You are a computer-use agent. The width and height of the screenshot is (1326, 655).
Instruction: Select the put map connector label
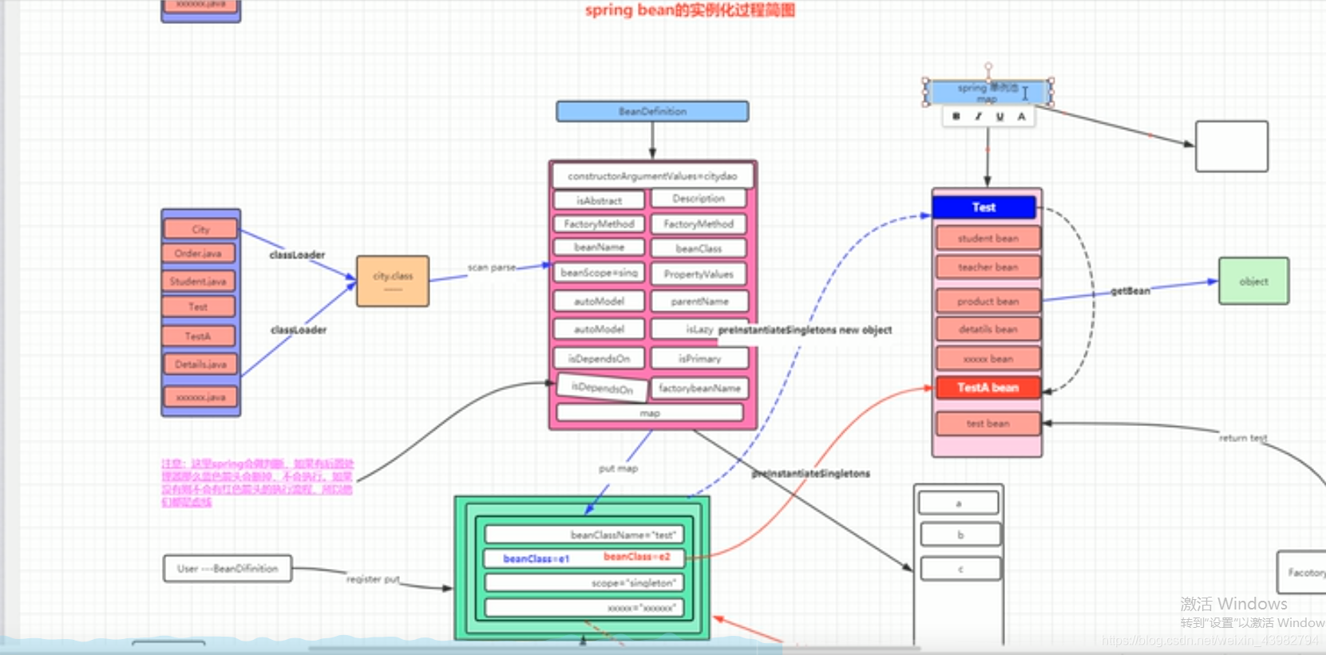click(x=619, y=468)
